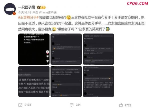Open the 一只团子熊 profile avatar
The width and height of the screenshot is (150, 109).
tap(10, 9)
